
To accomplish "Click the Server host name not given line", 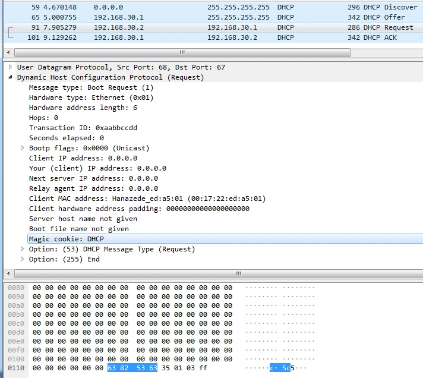I will [x=83, y=219].
